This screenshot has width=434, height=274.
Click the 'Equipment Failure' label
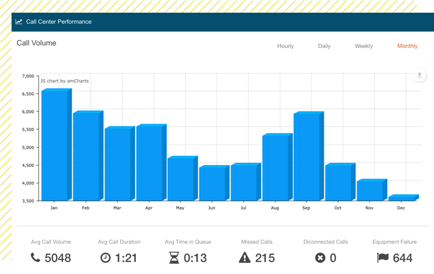click(x=395, y=242)
